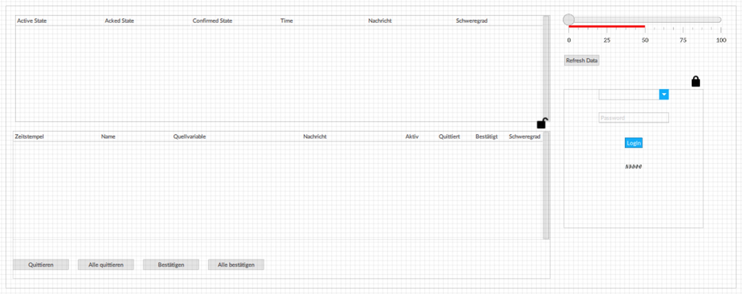Click the Name column header
Screen dimensions: 742x294
click(108, 136)
